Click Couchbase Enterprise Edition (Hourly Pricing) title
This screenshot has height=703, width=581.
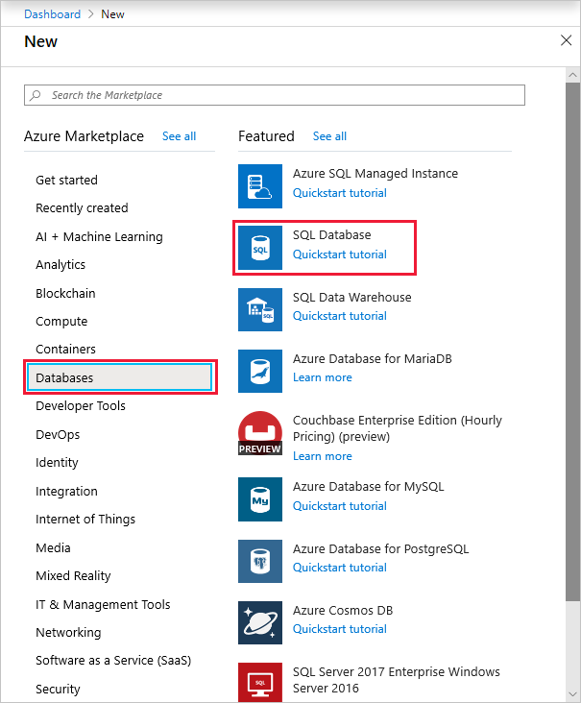(x=398, y=428)
